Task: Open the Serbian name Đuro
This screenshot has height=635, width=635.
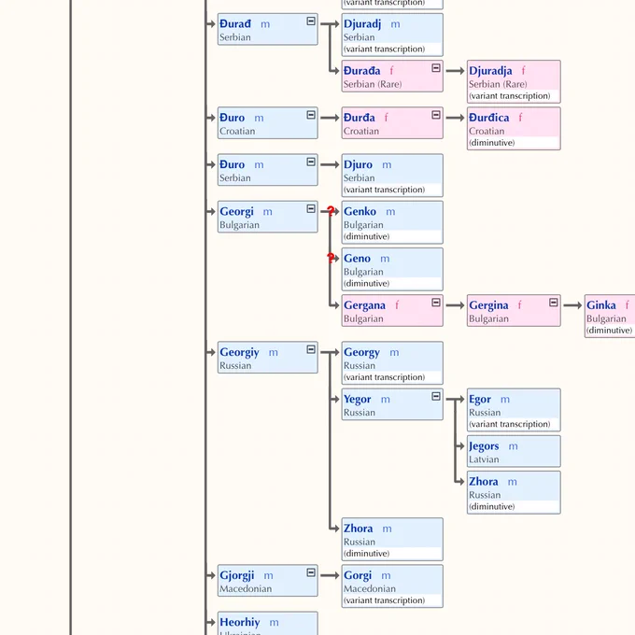Action: (232, 165)
